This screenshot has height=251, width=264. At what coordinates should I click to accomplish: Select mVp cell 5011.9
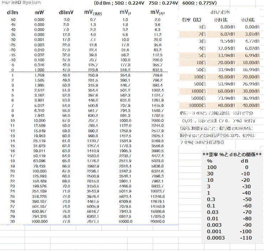[125, 191]
